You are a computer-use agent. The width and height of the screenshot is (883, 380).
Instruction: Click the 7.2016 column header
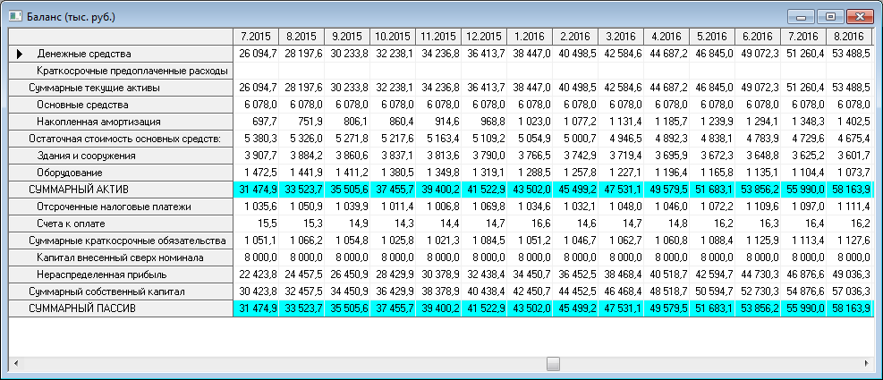coord(803,37)
